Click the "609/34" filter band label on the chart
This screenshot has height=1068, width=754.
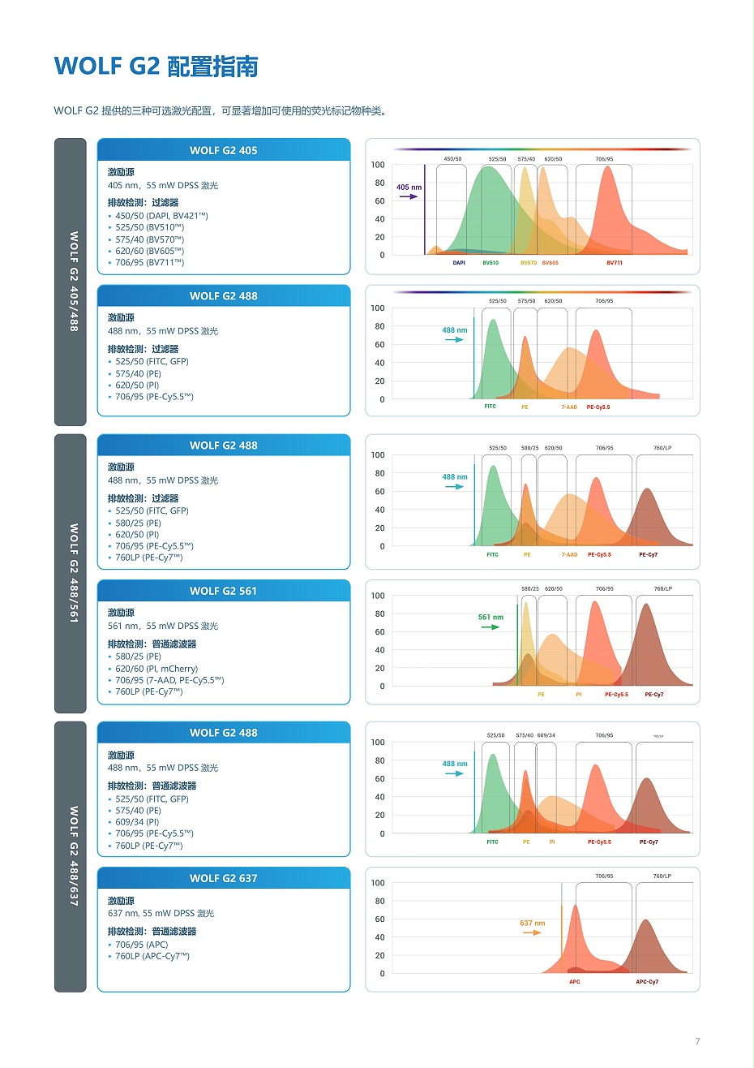(x=546, y=735)
